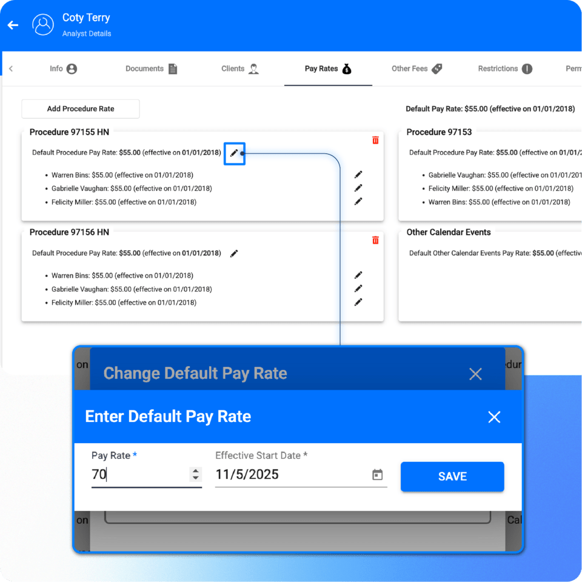Click Coty Terry's profile avatar icon
Screen dimensions: 582x582
42,24
